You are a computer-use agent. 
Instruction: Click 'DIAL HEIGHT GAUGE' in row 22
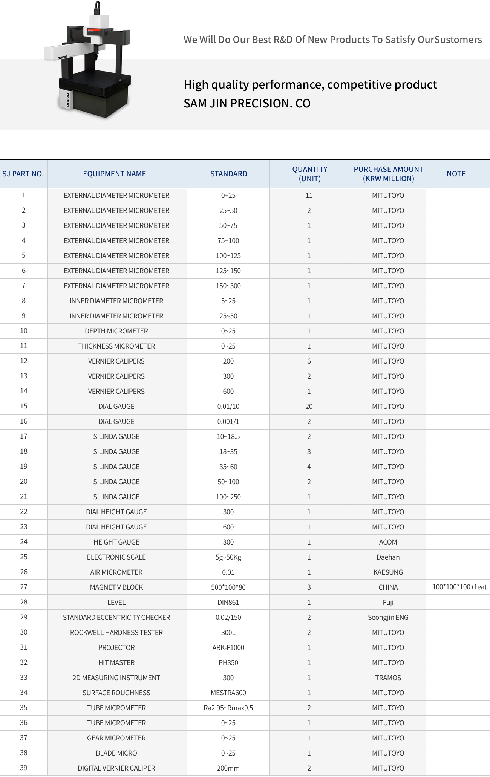[x=116, y=512]
